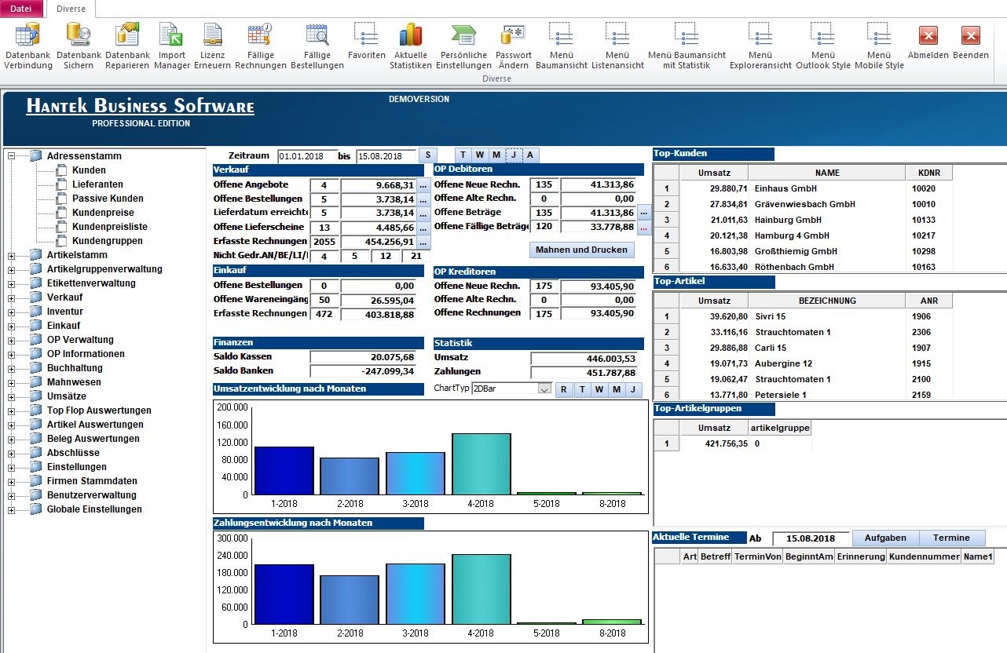Open Kundengruppen in the tree

point(107,241)
